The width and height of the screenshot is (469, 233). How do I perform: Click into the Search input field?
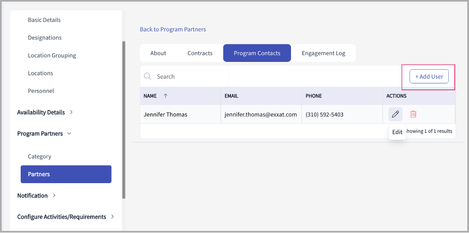click(190, 77)
